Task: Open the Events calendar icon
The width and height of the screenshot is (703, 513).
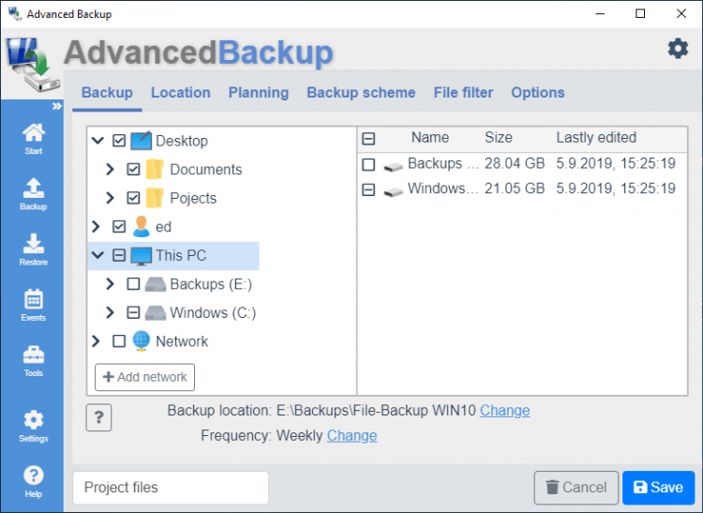Action: pyautogui.click(x=33, y=305)
